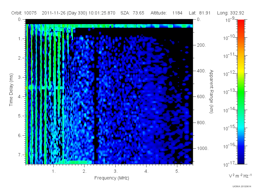Click the Lat: 81.91 value
This screenshot has height=193, width=257.
(199, 13)
